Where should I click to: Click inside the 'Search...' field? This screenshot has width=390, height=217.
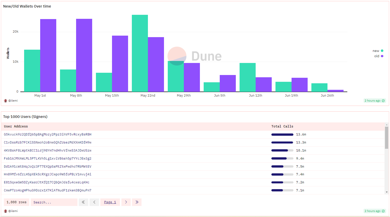[x=54, y=202]
